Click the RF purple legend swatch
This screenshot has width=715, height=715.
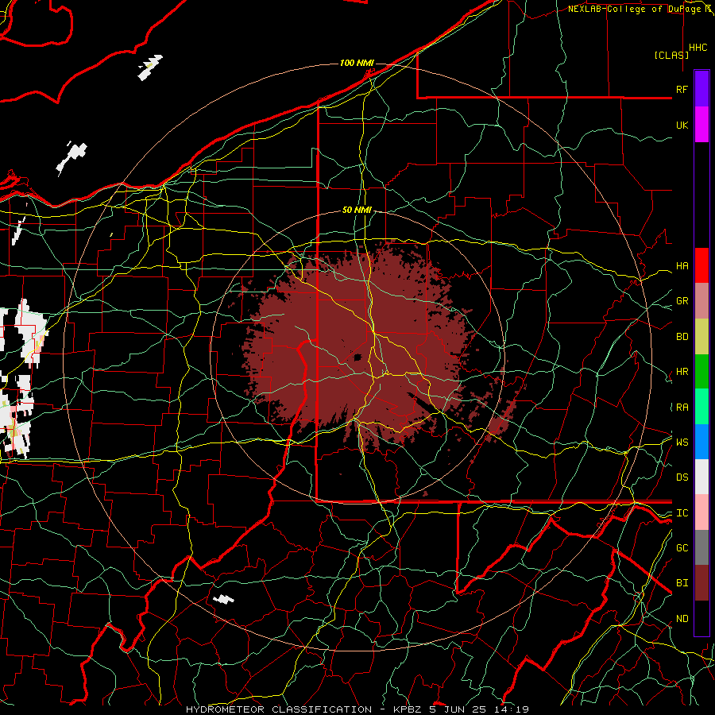pos(701,89)
